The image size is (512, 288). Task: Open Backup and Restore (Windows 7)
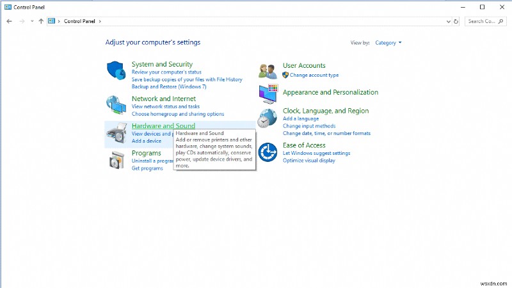tap(169, 86)
